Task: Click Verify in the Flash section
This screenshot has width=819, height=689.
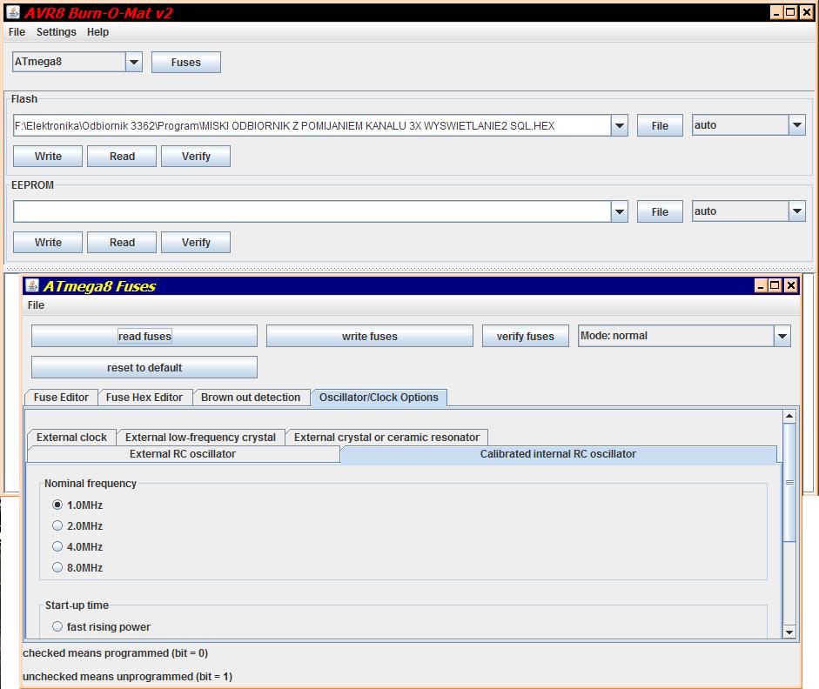Action: [x=196, y=156]
